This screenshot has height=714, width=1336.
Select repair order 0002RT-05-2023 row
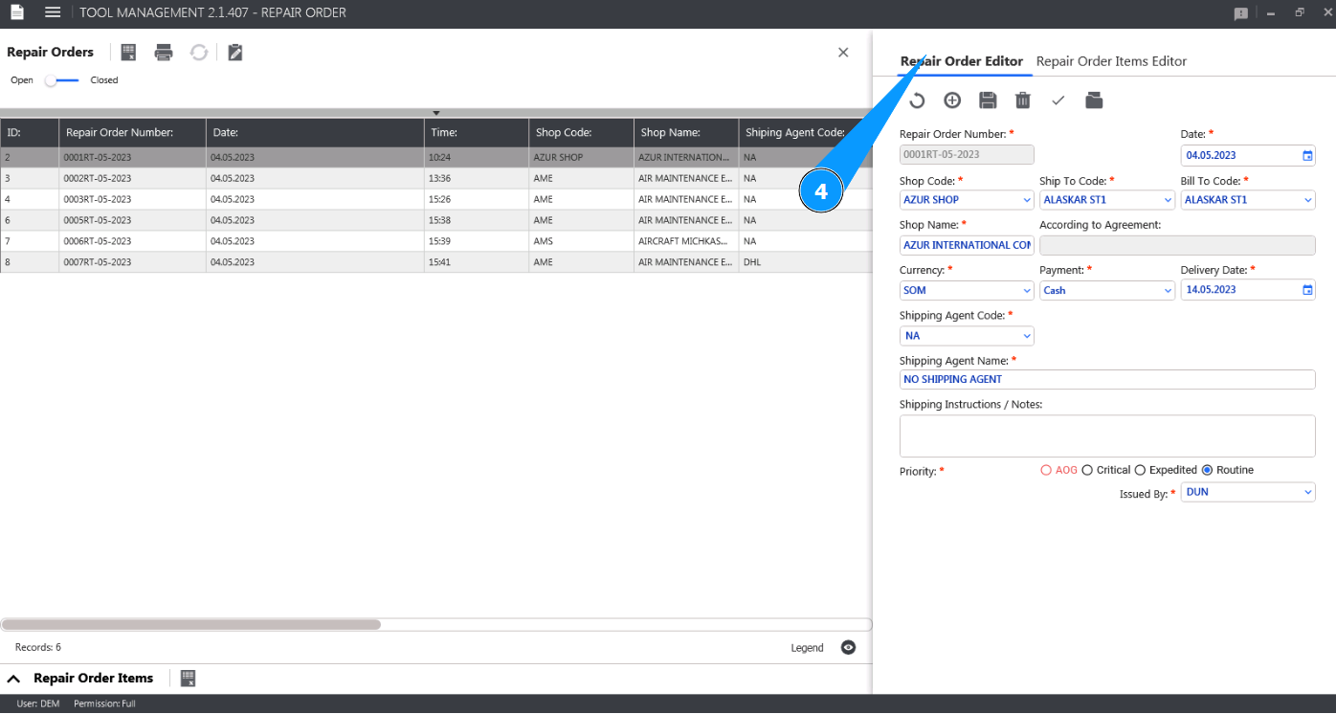click(x=436, y=178)
